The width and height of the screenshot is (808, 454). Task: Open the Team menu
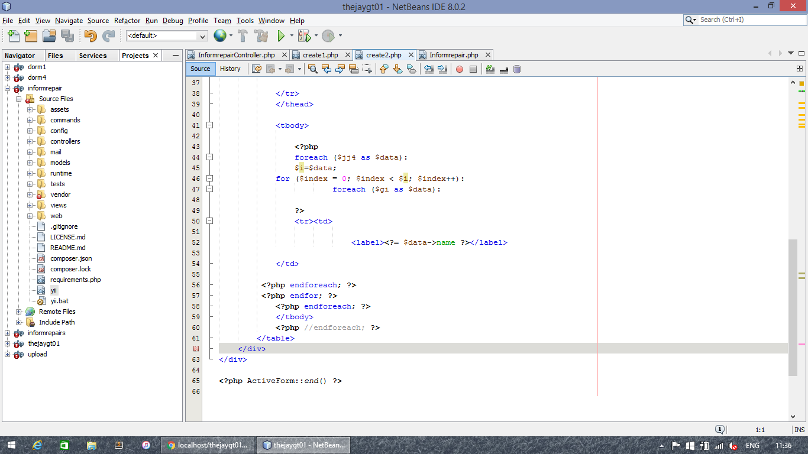tap(222, 21)
